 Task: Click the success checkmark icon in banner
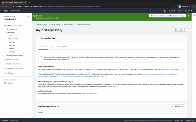pos(34,16)
